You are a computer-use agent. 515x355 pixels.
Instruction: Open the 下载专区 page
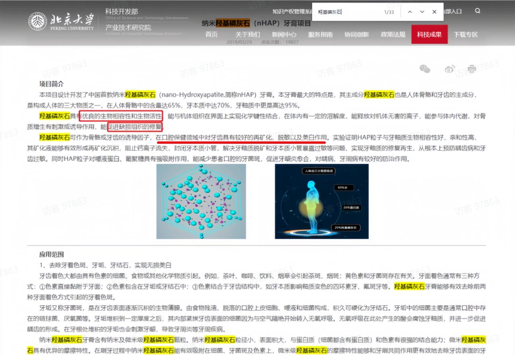click(466, 34)
